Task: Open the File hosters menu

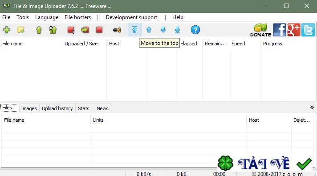Action: click(77, 17)
